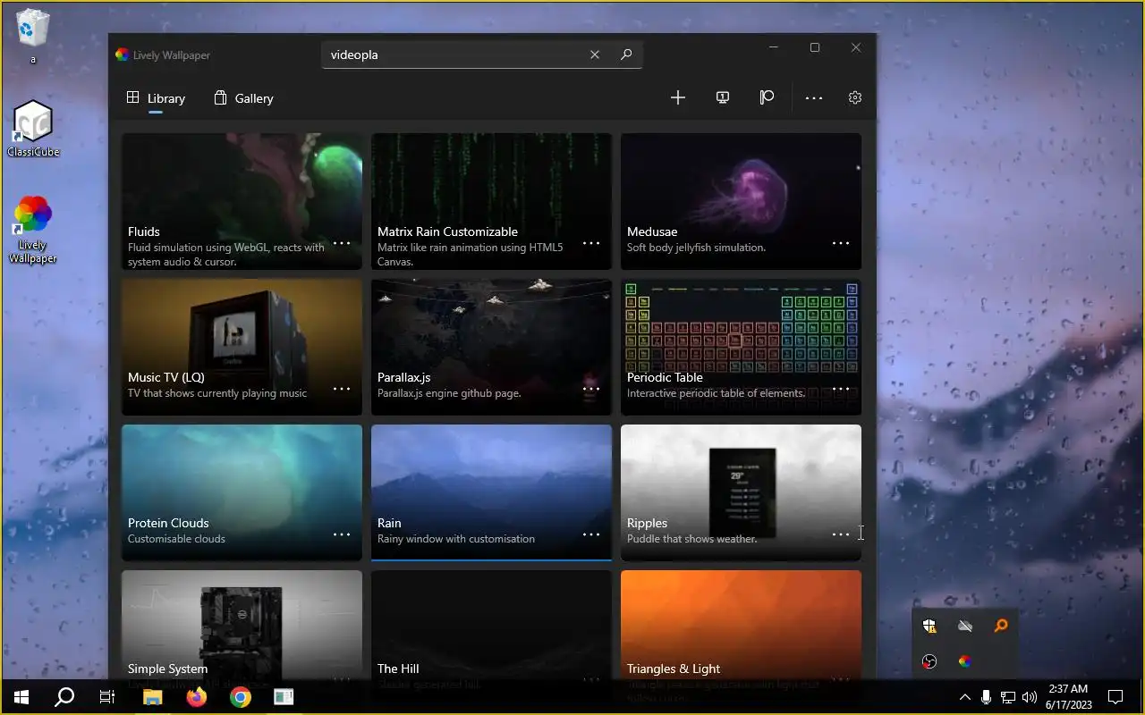Click 'Puddle that shows weather.' description
This screenshot has height=715, width=1145.
pos(692,539)
